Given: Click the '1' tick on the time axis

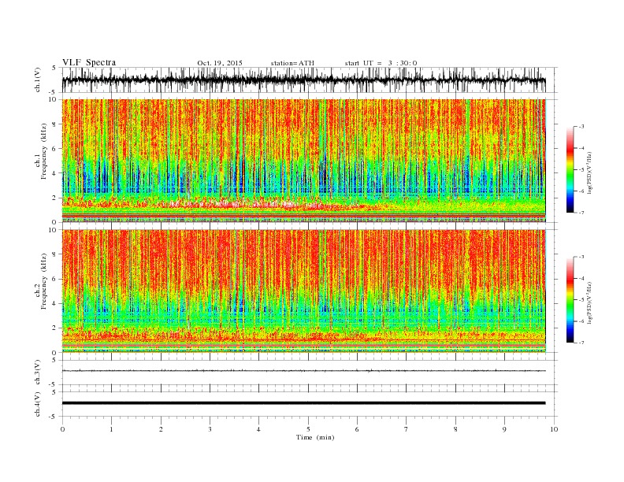Looking at the screenshot, I should coord(111,429).
